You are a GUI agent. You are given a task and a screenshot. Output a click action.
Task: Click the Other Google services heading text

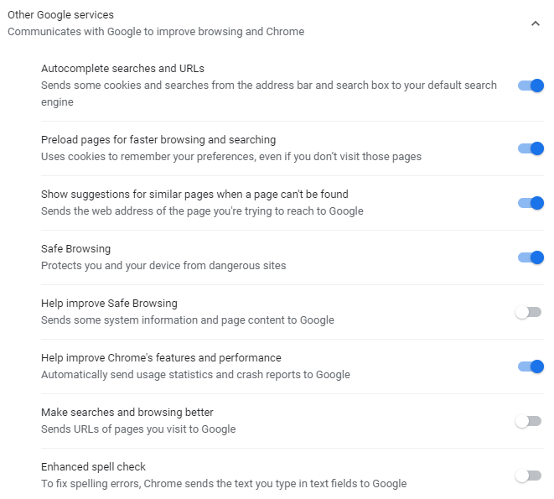click(x=60, y=15)
